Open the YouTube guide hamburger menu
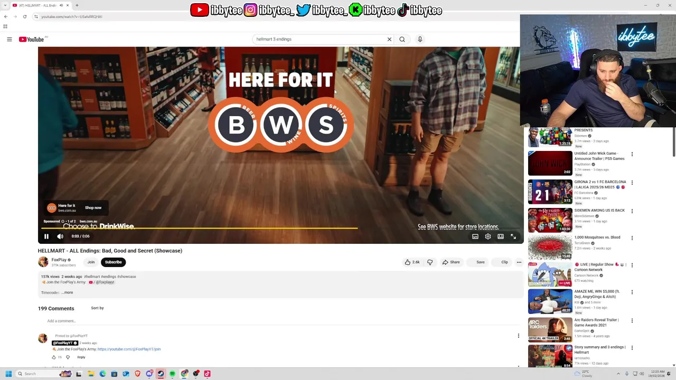 (x=10, y=39)
